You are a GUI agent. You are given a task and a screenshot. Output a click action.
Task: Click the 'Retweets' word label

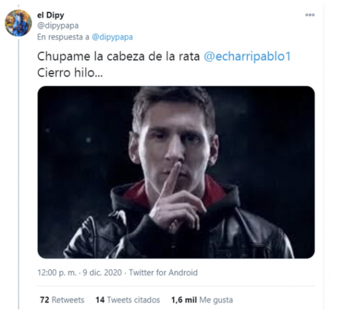pos(68,300)
